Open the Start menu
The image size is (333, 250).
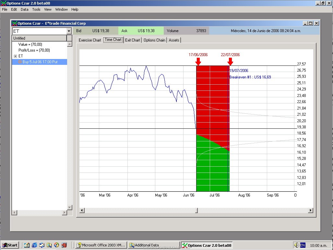(10, 245)
